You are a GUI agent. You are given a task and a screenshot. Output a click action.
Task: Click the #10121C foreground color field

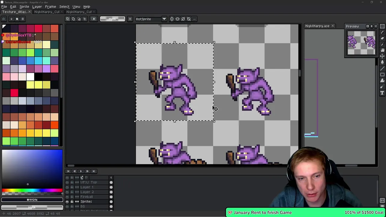pyautogui.click(x=32, y=200)
